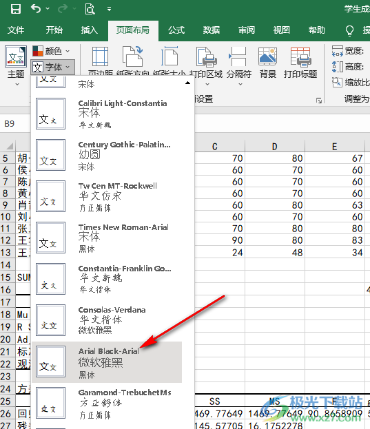Click the 缩放比例 scale icon
The height and width of the screenshot is (429, 370).
click(337, 82)
